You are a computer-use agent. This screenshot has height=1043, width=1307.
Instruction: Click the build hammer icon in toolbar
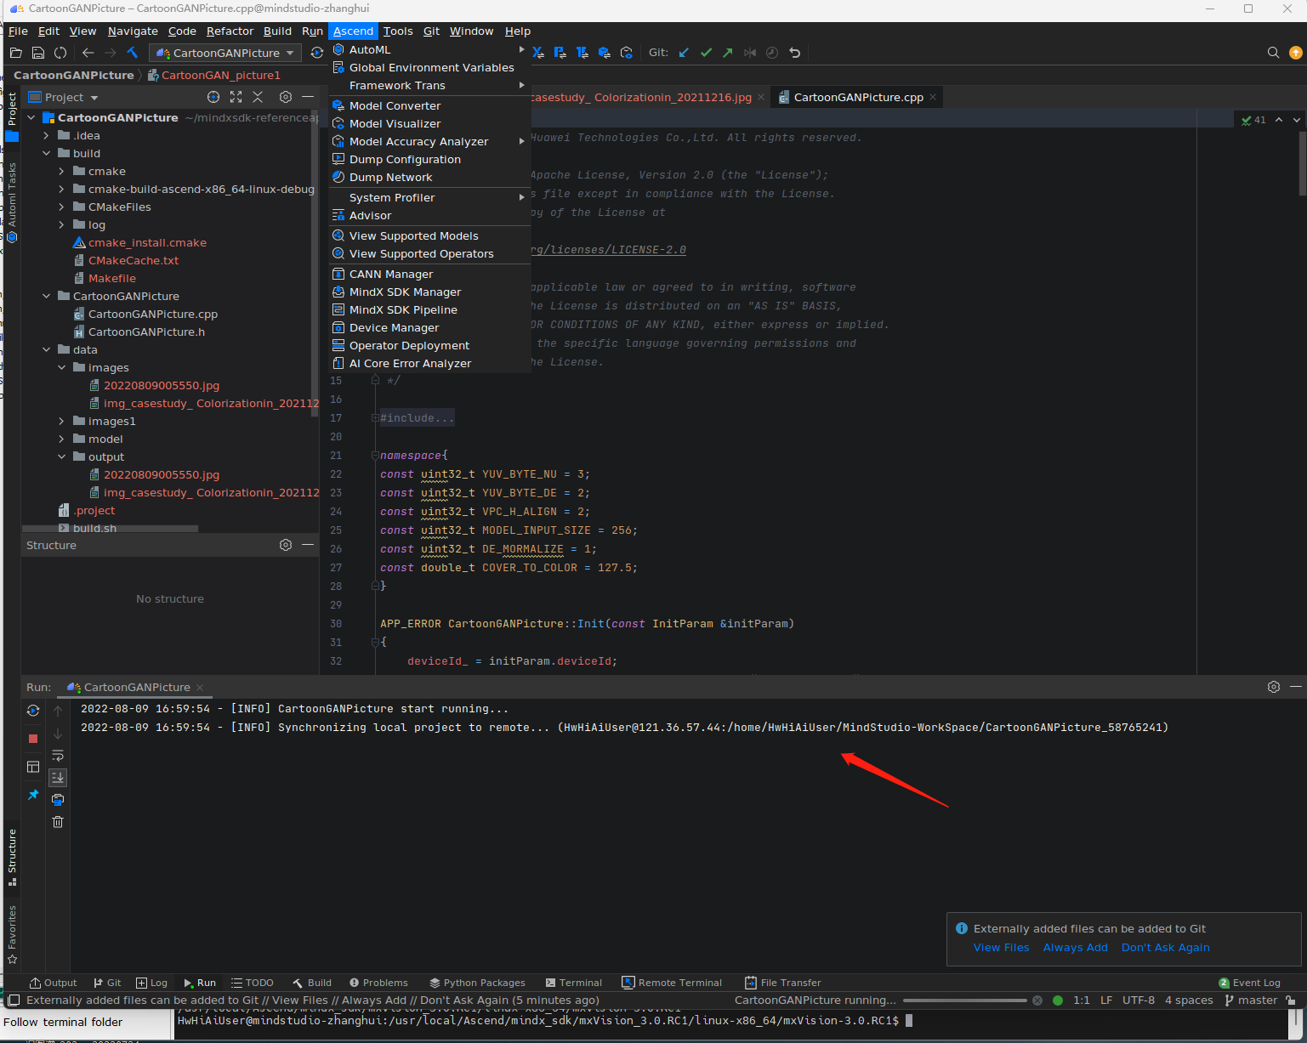click(x=133, y=53)
